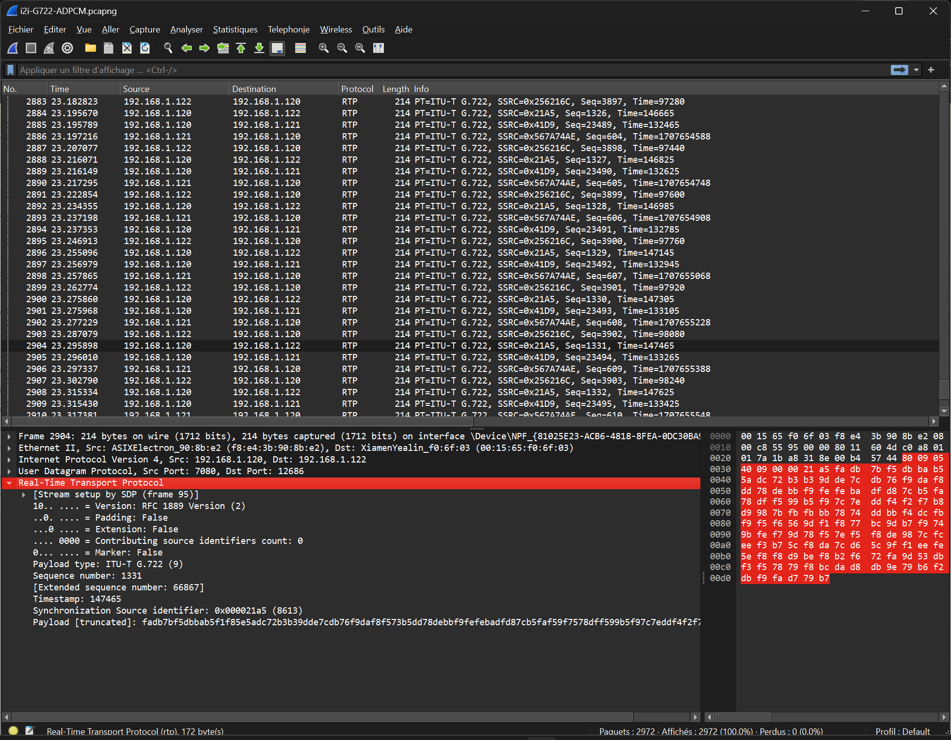
Task: Close the capture file icon
Action: (127, 48)
